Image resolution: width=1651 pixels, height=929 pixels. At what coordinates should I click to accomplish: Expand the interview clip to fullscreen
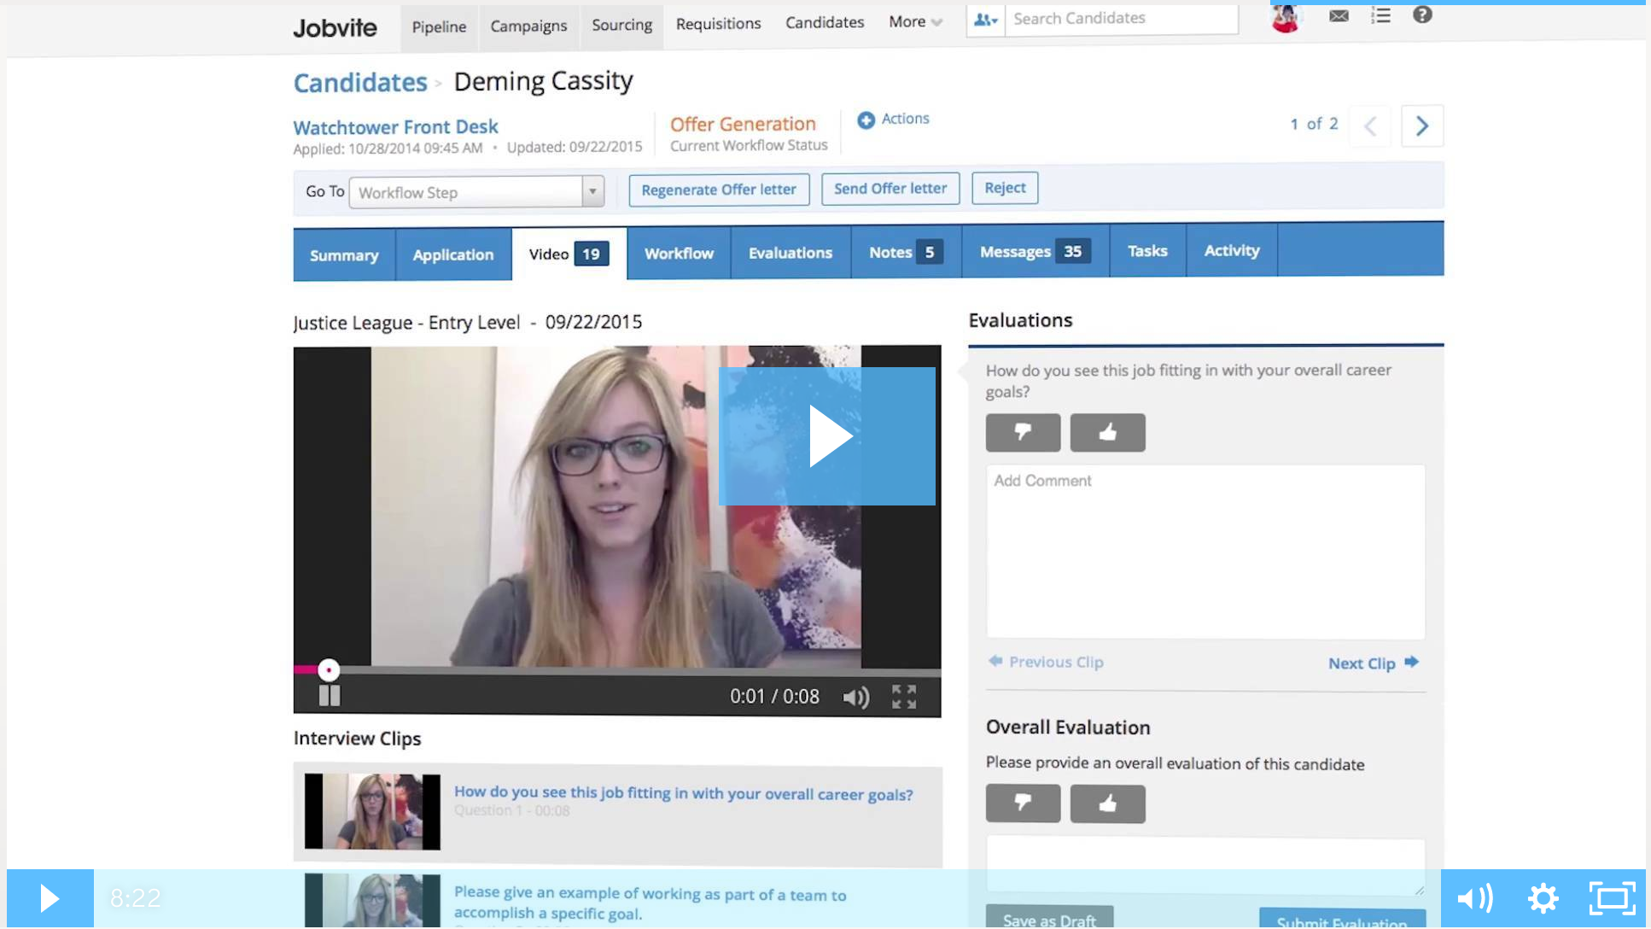click(904, 697)
